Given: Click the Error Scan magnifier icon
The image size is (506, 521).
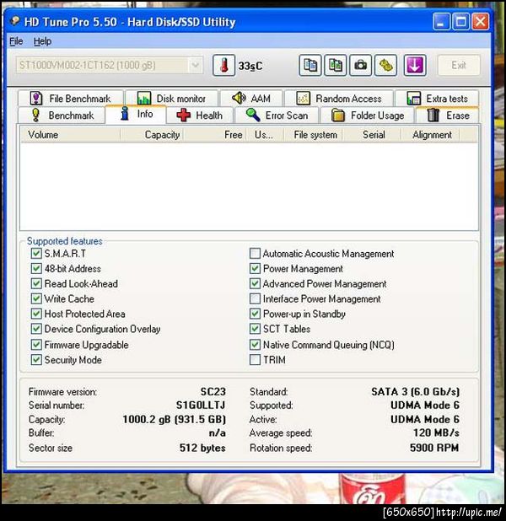Looking at the screenshot, I should [x=253, y=115].
